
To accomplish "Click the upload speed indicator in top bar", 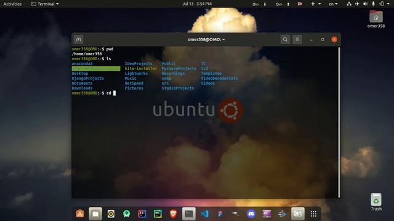I will [283, 4].
